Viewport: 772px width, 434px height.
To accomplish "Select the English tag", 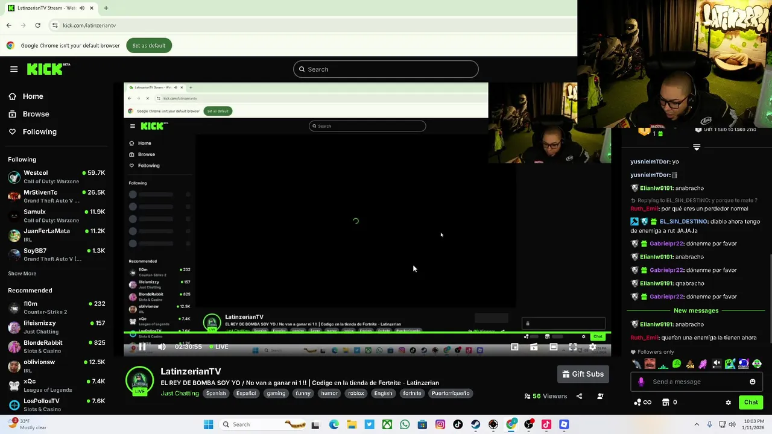I will (x=383, y=393).
